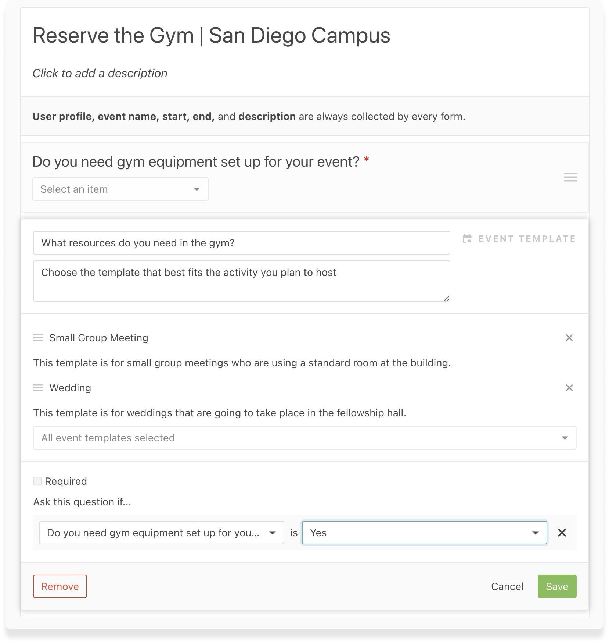Click the What resources question title field
Image resolution: width=609 pixels, height=643 pixels.
tap(241, 242)
